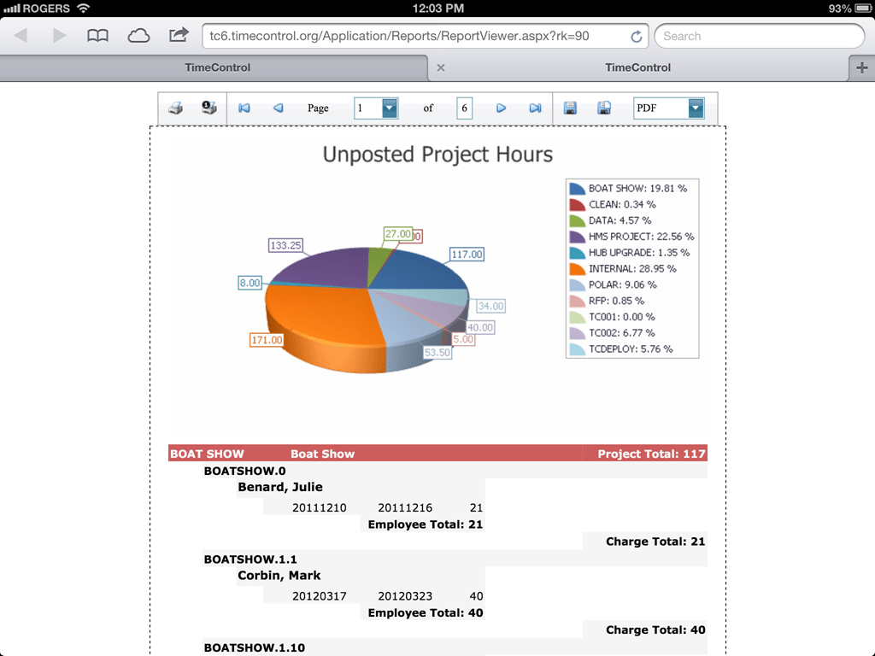This screenshot has width=875, height=656.
Task: Switch to the right TimeControl tab
Action: (x=639, y=67)
